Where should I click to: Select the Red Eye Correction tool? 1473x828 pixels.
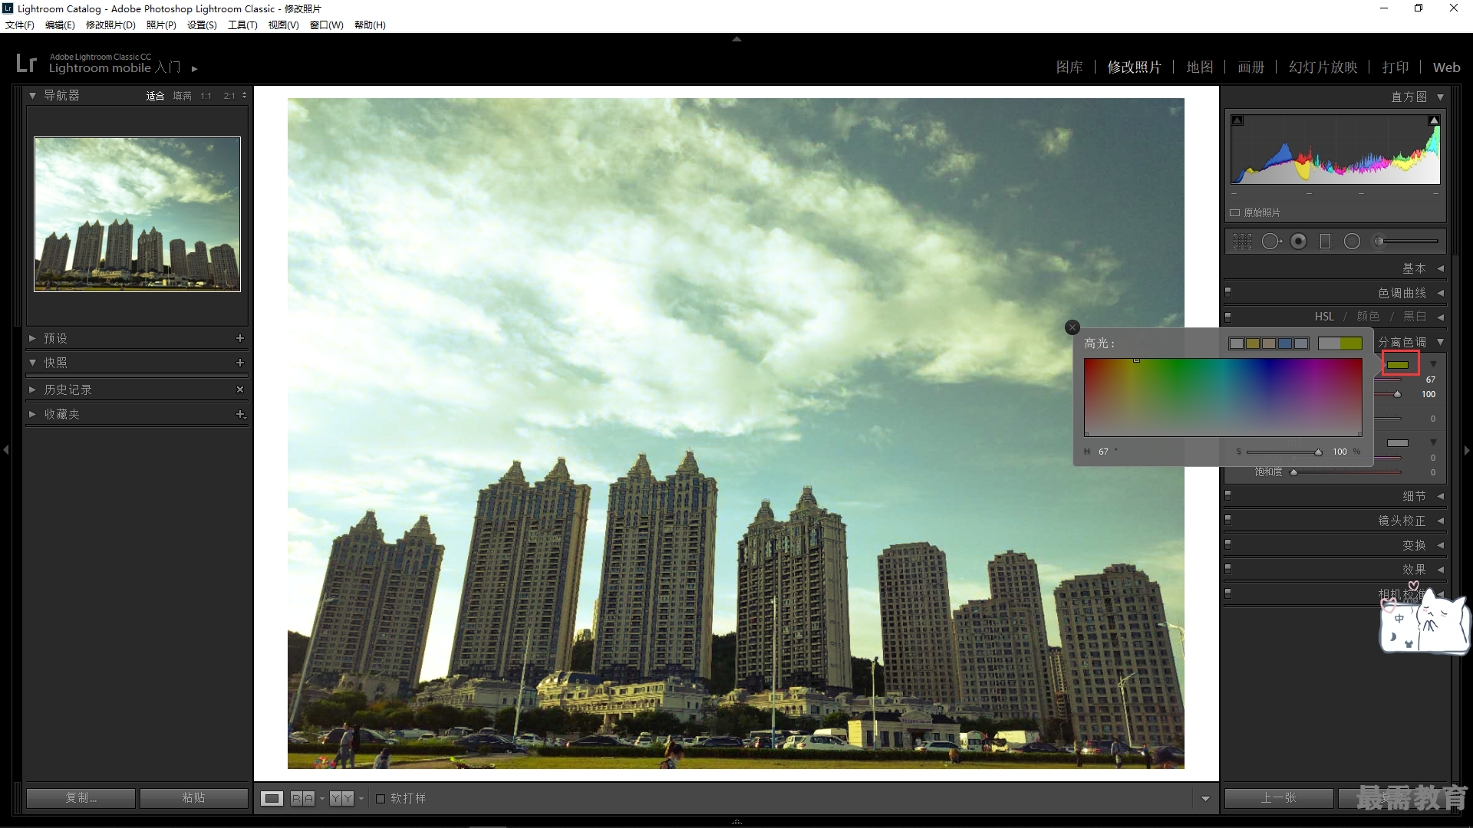tap(1298, 242)
